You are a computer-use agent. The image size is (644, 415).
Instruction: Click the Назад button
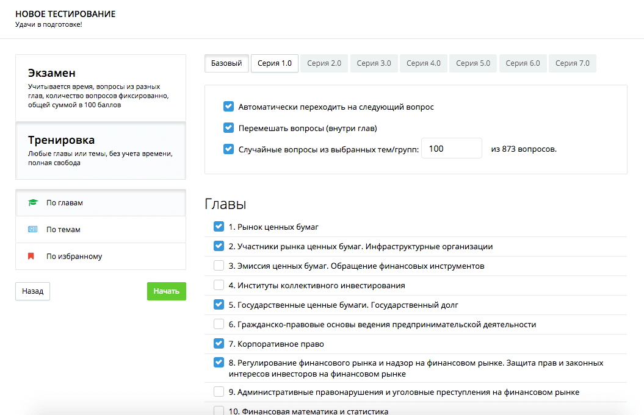[32, 291]
